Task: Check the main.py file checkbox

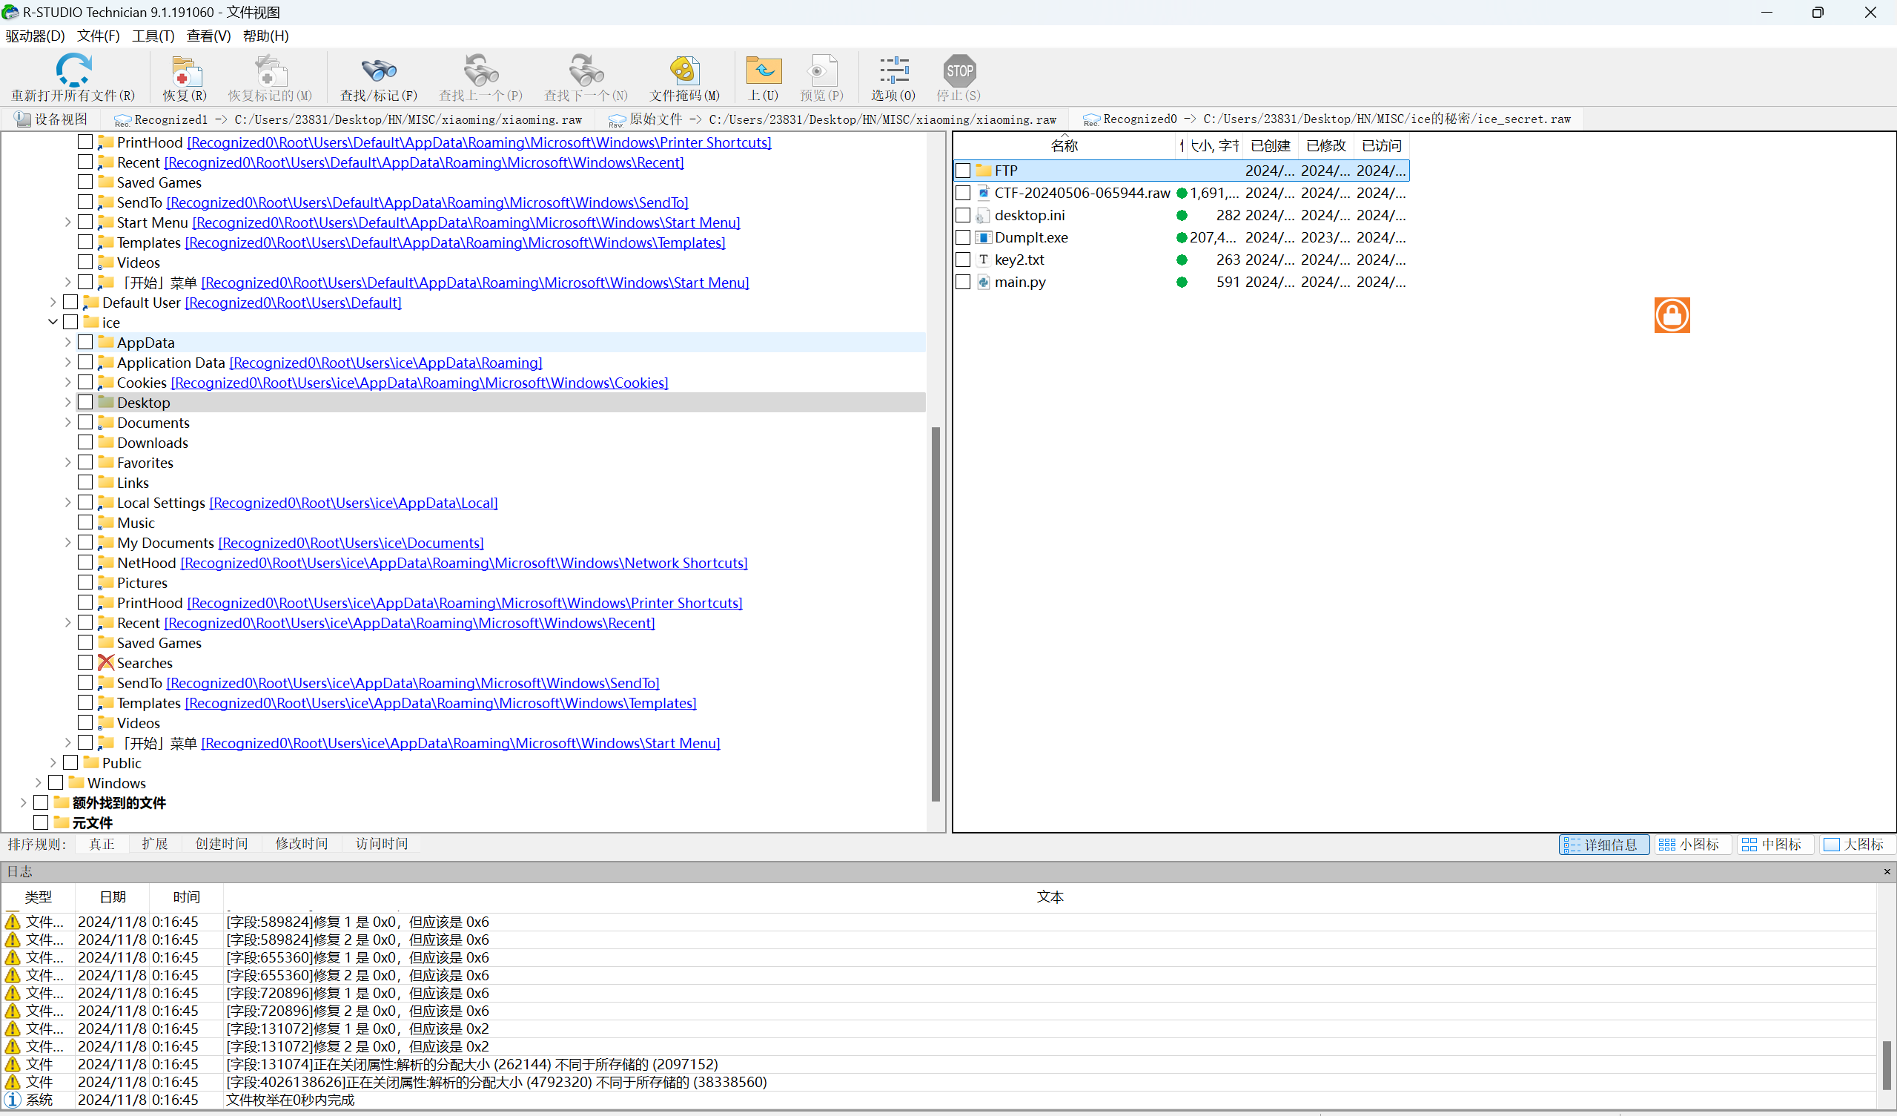Action: tap(963, 282)
